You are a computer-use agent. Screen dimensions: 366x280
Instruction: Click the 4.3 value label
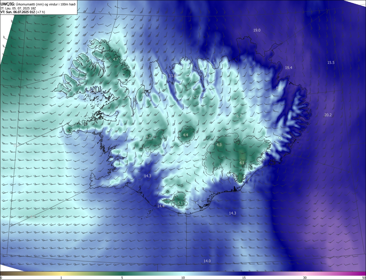(219, 145)
